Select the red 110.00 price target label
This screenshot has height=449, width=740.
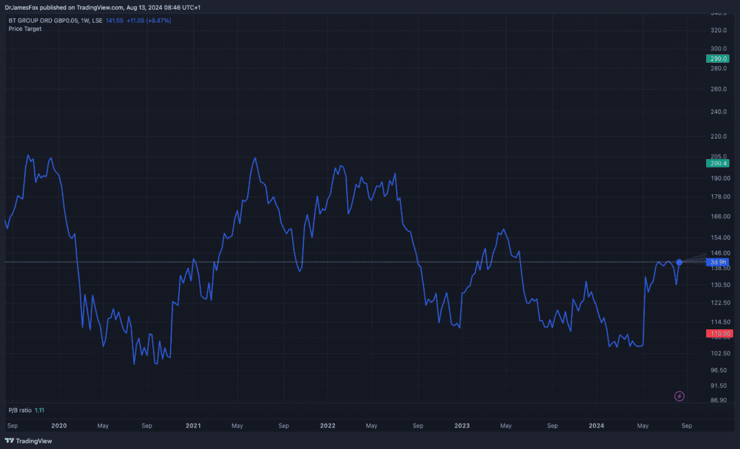tap(718, 334)
